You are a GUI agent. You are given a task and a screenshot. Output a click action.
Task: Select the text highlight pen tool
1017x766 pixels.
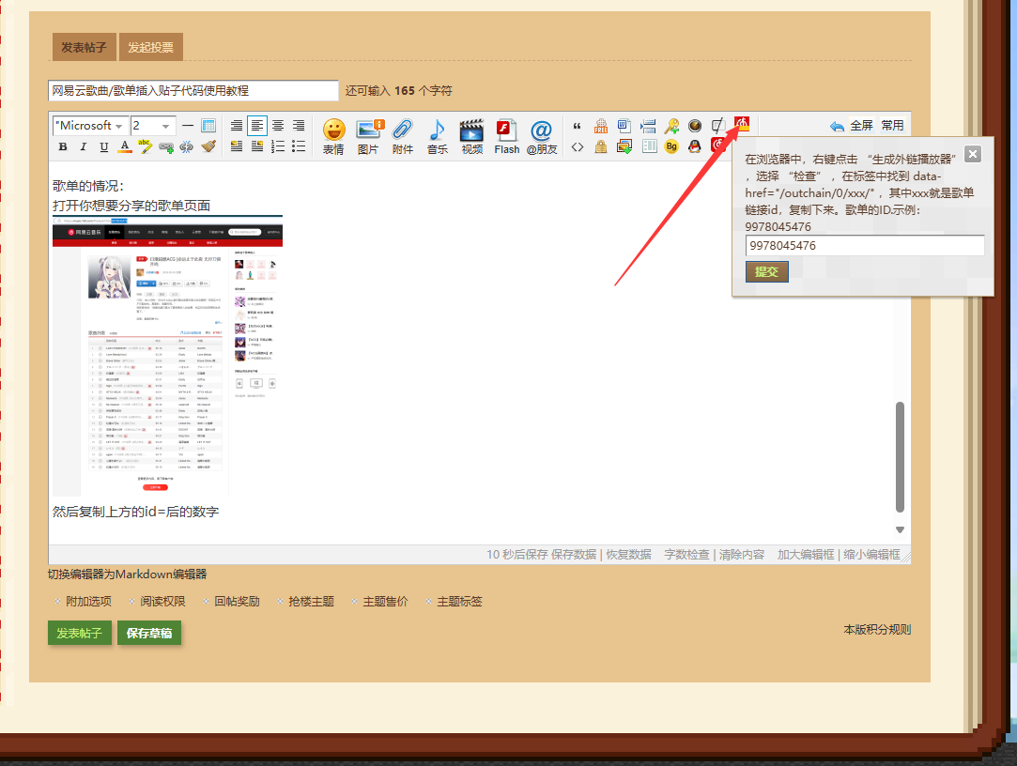[145, 146]
